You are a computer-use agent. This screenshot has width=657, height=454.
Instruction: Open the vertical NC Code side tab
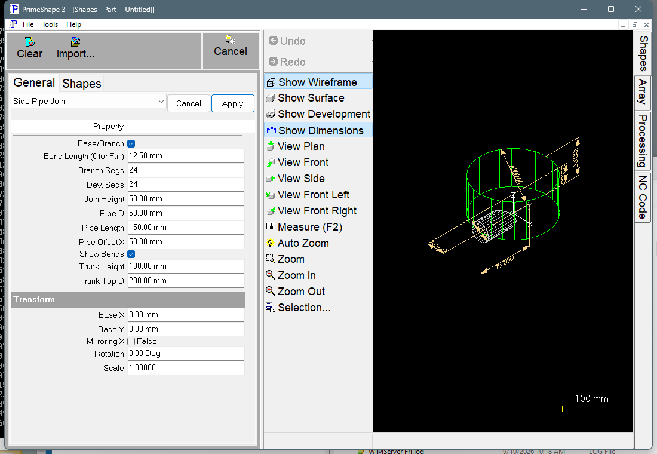pyautogui.click(x=643, y=197)
